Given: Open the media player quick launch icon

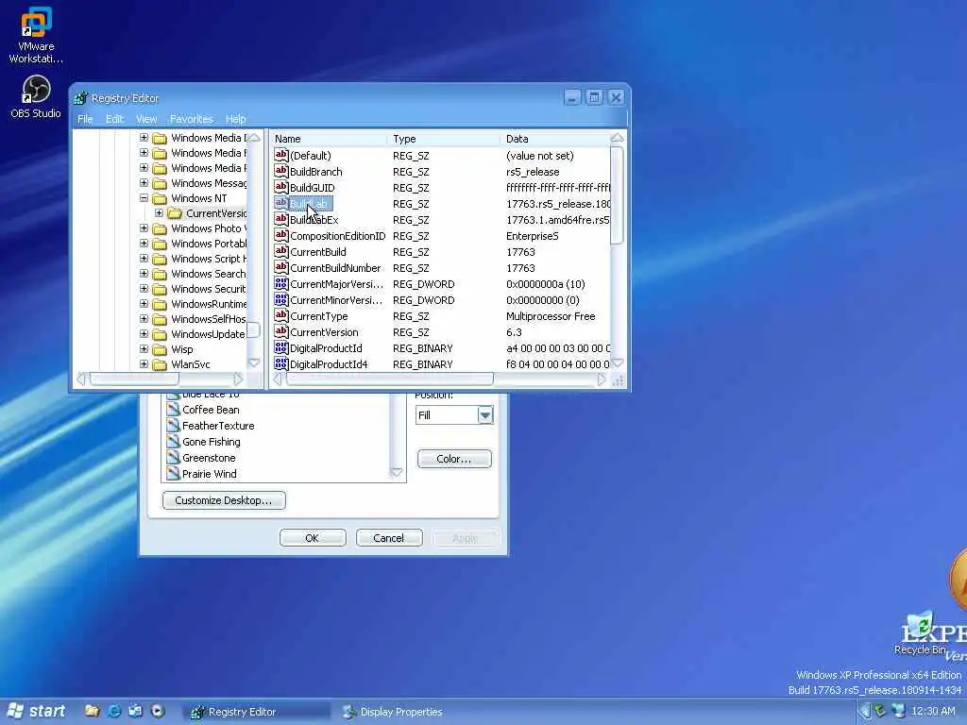Looking at the screenshot, I should (x=158, y=711).
